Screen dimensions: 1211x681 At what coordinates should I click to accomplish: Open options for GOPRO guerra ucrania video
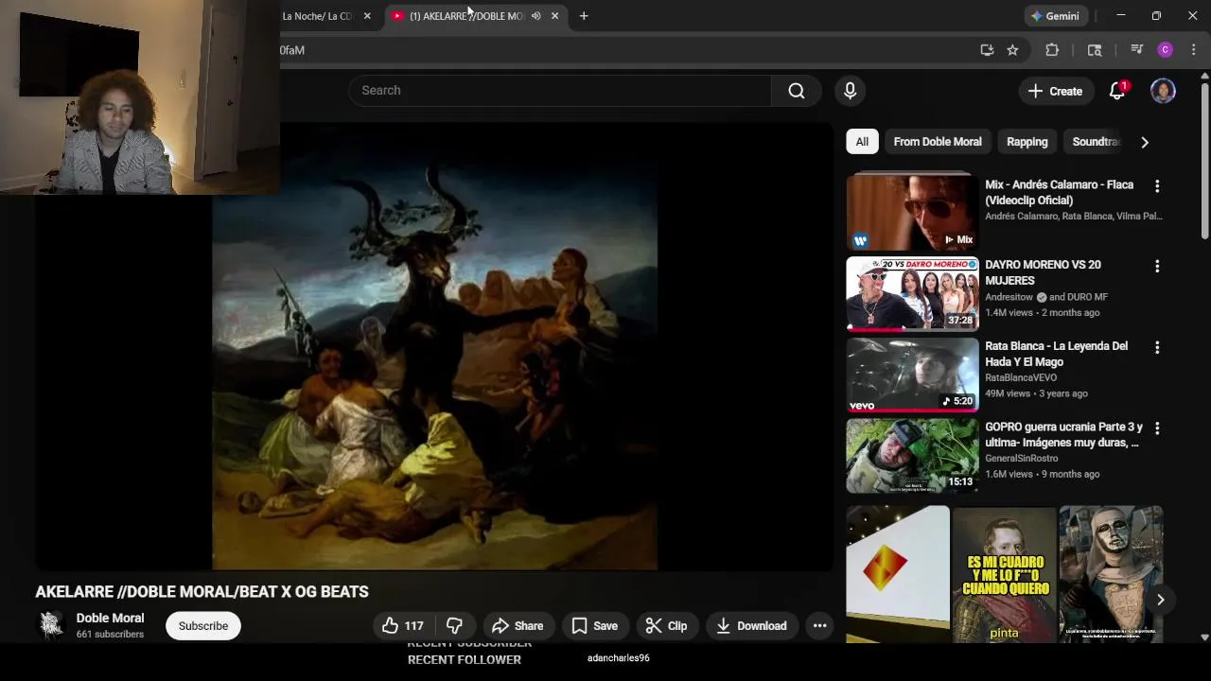1157,428
